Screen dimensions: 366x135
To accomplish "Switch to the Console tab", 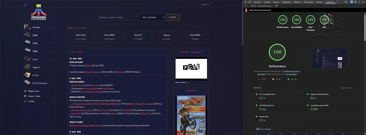I will click(x=267, y=2).
